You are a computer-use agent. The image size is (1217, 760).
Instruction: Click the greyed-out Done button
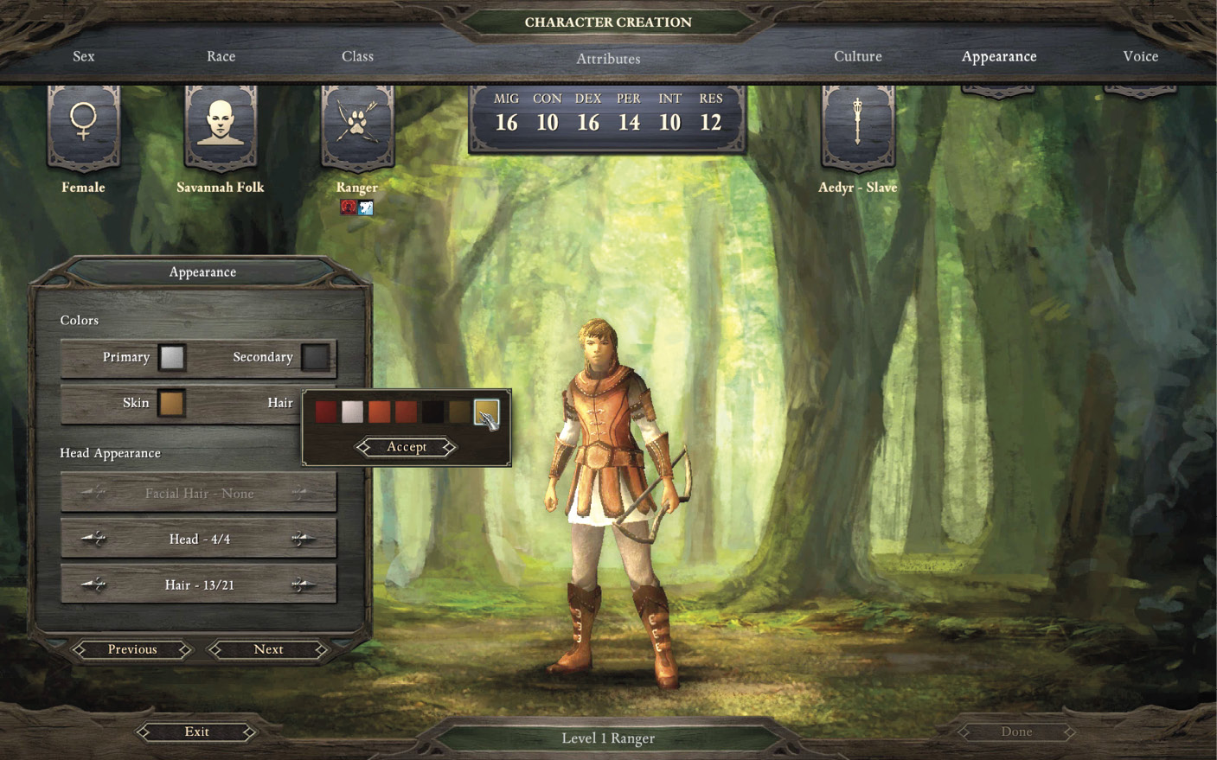click(x=1016, y=731)
